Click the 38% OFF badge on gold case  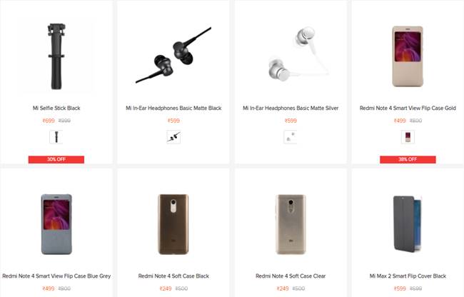point(408,159)
